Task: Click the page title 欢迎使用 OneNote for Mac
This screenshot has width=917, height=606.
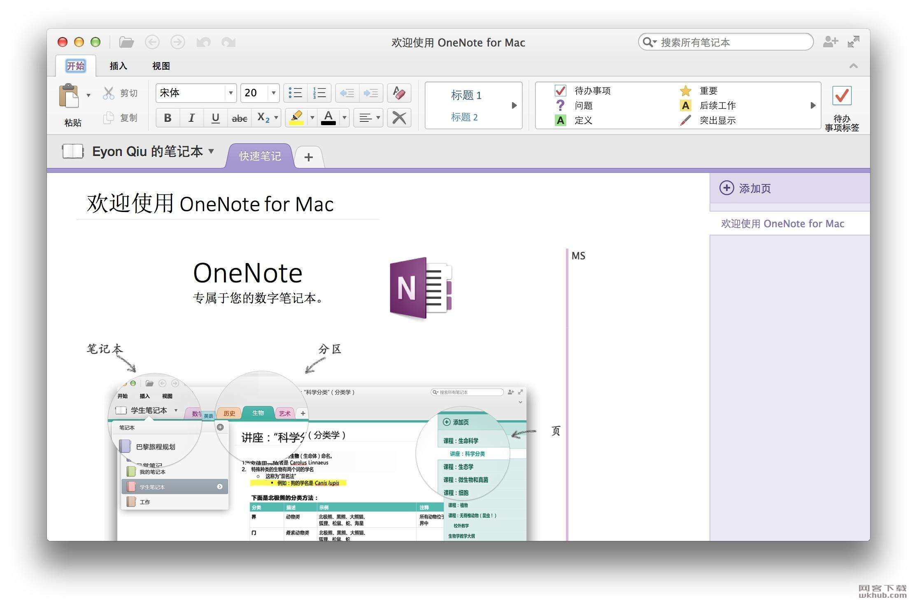Action: coord(210,204)
